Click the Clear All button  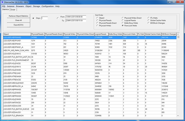(18, 20)
